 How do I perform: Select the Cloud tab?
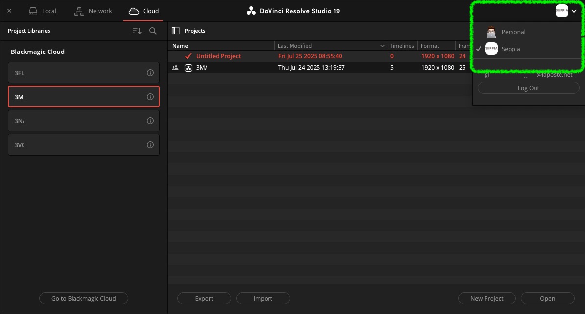[144, 11]
